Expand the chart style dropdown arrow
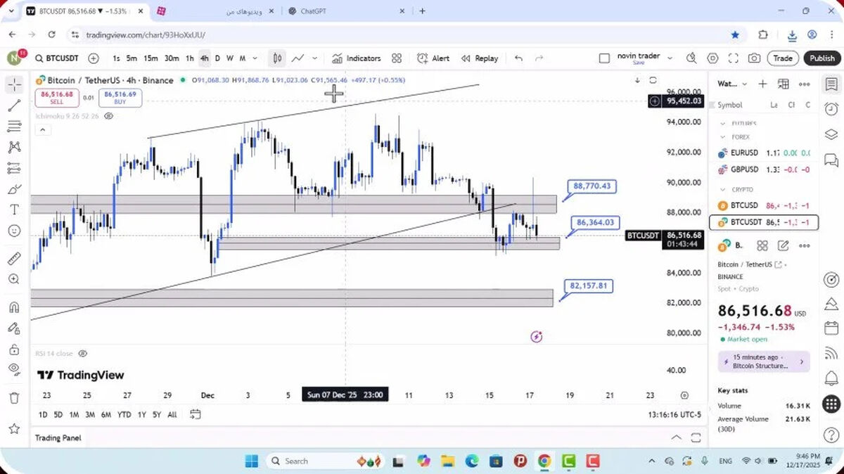This screenshot has width=844, height=474. coord(314,58)
